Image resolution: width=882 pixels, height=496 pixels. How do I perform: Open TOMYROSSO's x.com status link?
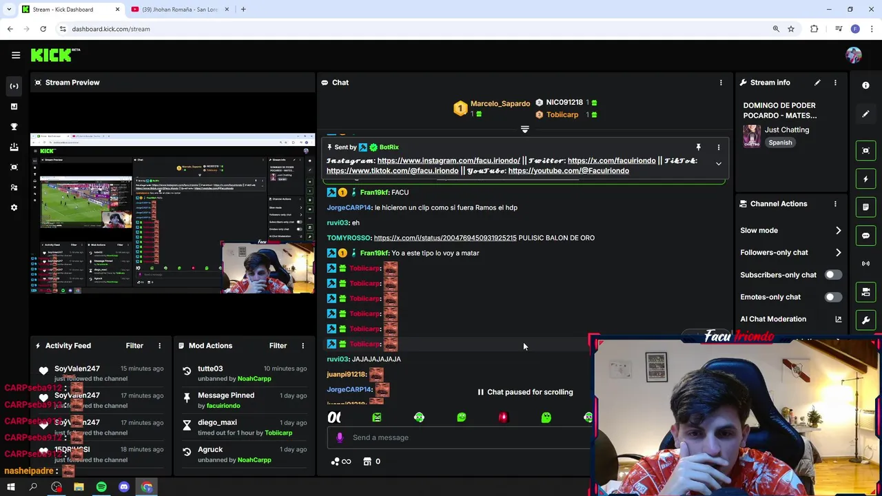point(444,238)
